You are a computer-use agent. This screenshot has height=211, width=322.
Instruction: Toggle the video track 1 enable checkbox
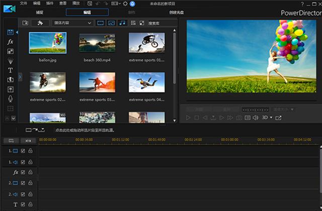click(23, 151)
